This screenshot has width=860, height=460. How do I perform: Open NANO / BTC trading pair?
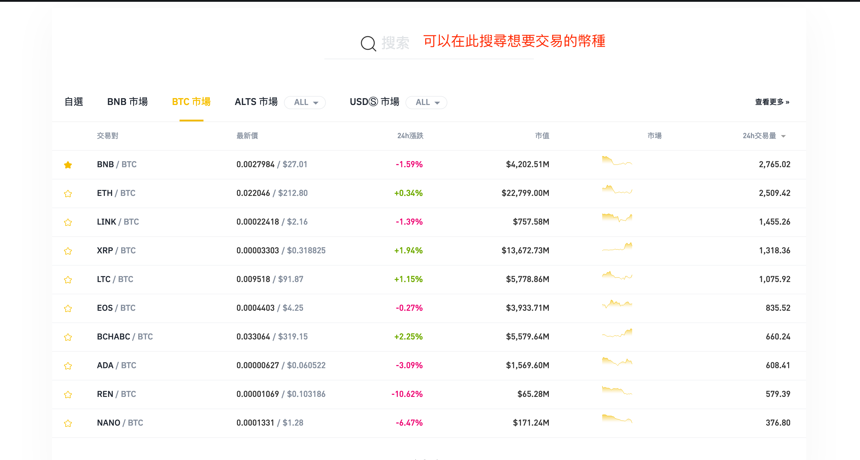tap(120, 423)
